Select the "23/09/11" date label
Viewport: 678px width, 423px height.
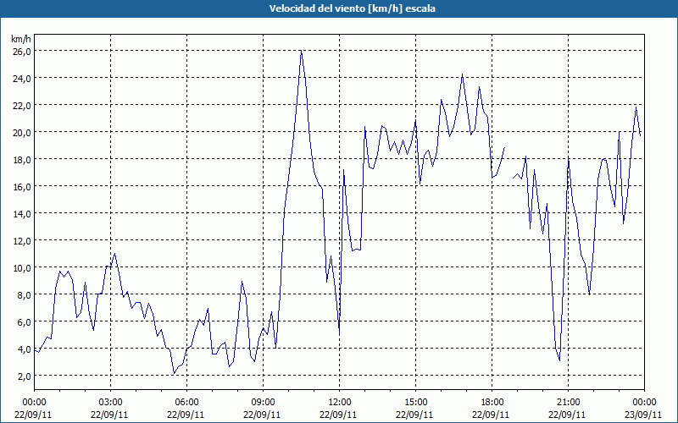click(x=644, y=415)
